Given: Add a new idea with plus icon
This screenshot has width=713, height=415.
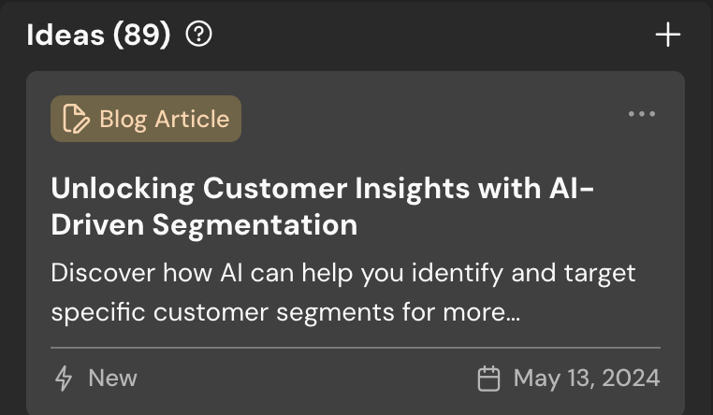Looking at the screenshot, I should coord(667,36).
